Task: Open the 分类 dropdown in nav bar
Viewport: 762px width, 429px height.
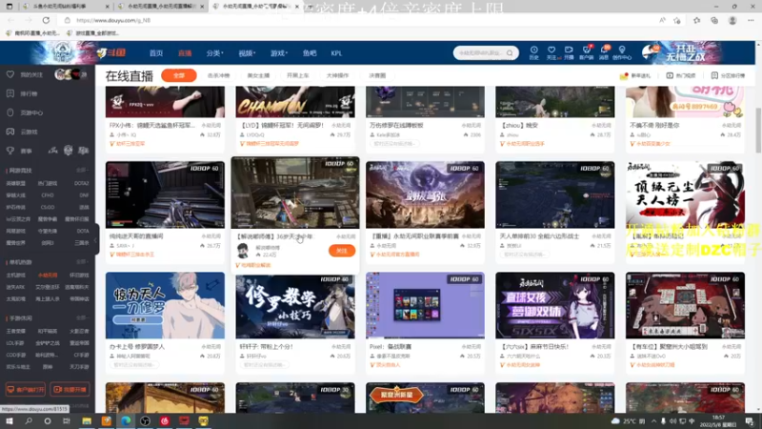Action: click(215, 53)
